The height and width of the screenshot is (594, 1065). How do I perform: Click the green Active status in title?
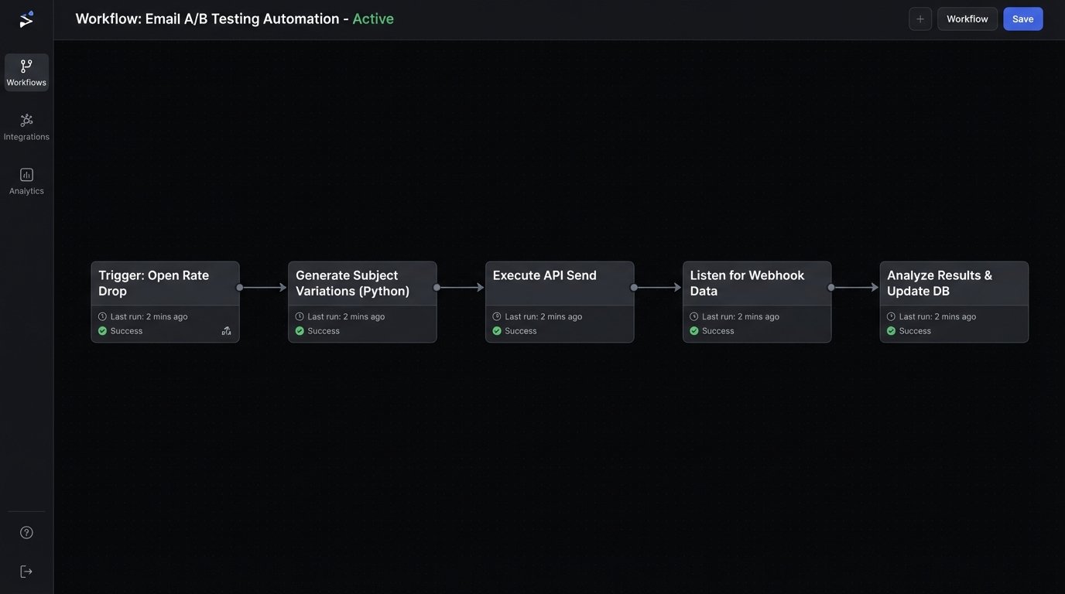point(373,19)
